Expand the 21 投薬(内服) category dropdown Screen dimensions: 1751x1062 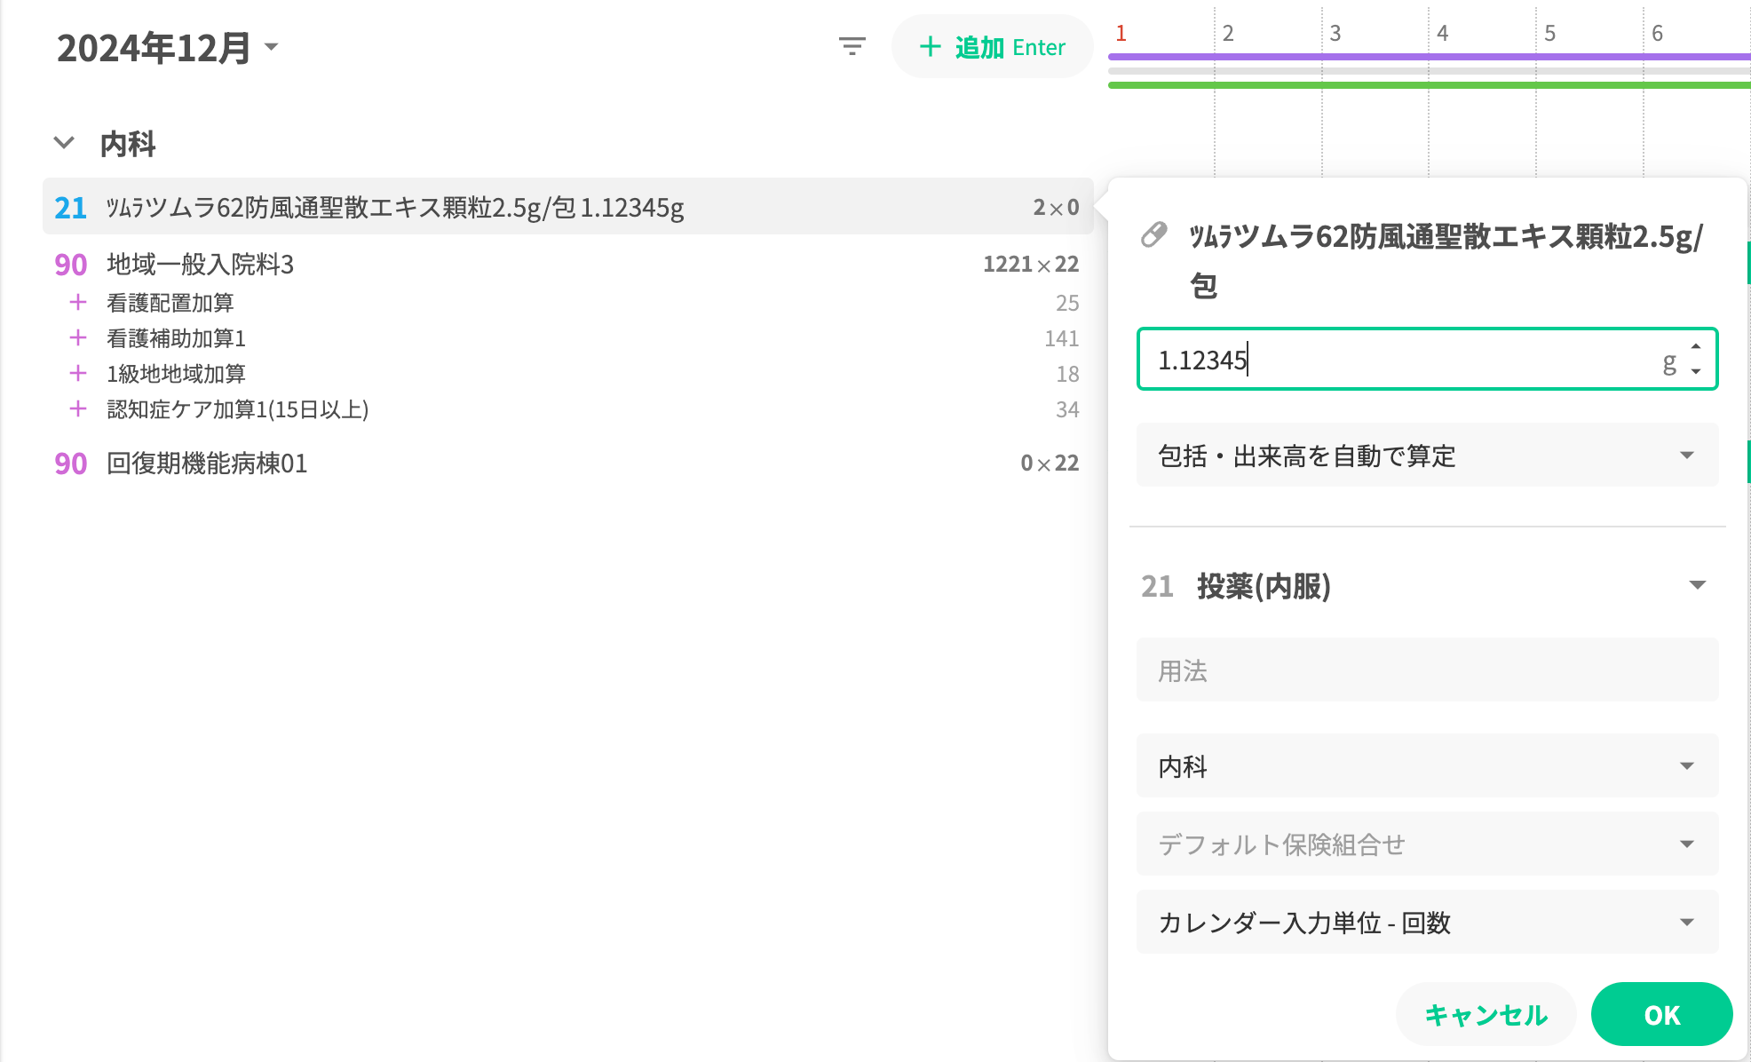1696,585
